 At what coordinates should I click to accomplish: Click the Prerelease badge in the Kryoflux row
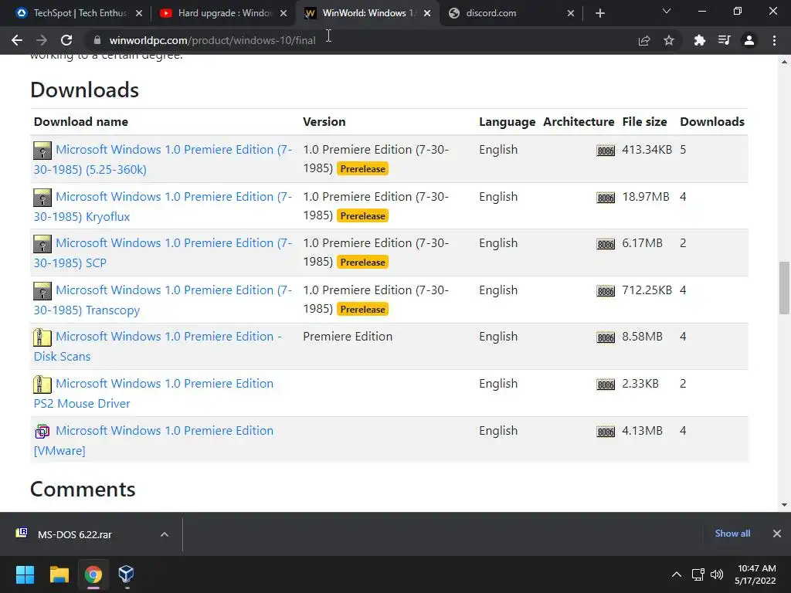(x=363, y=216)
